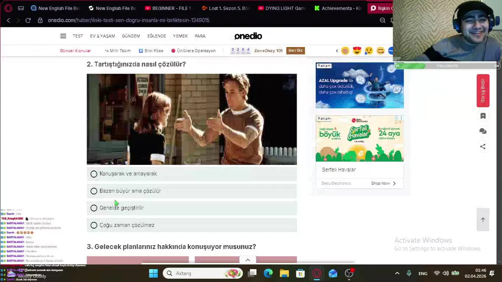This screenshot has height=282, width=502.
Task: Open the ENG language switcher
Action: tap(423, 273)
